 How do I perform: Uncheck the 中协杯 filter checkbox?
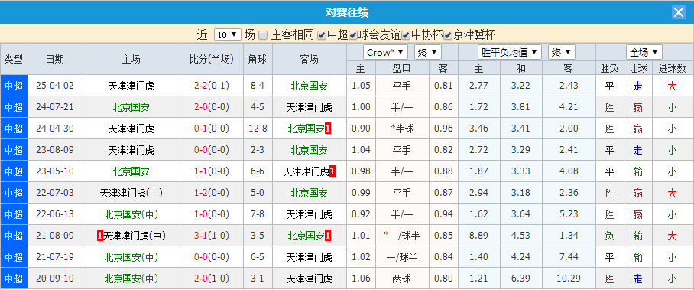pos(406,35)
